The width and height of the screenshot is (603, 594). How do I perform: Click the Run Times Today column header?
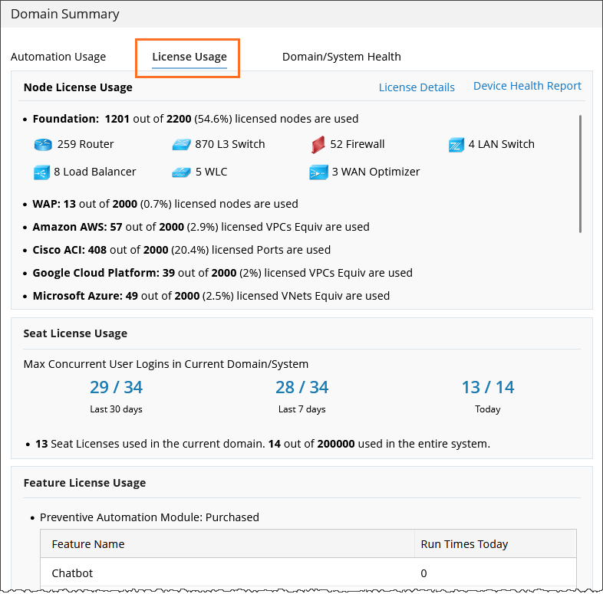[x=464, y=544]
